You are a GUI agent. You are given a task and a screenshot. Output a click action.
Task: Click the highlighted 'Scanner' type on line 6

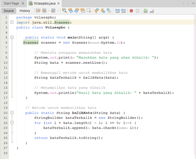(x=31, y=43)
